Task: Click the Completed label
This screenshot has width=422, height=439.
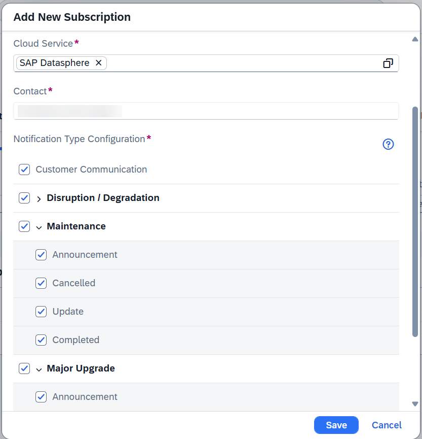Action: [x=75, y=340]
